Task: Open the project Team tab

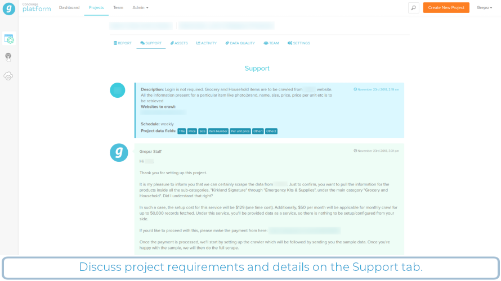Action: pos(271,43)
